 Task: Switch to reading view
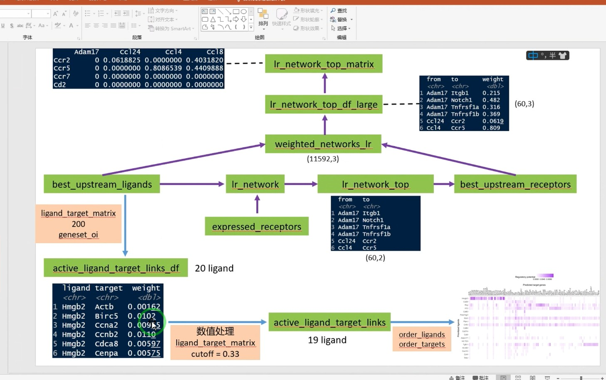[x=532, y=378]
